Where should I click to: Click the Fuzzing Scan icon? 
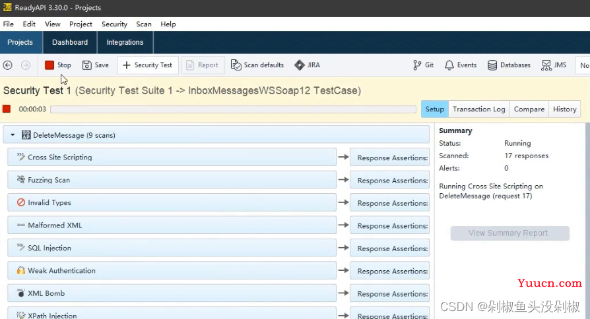[x=20, y=179]
